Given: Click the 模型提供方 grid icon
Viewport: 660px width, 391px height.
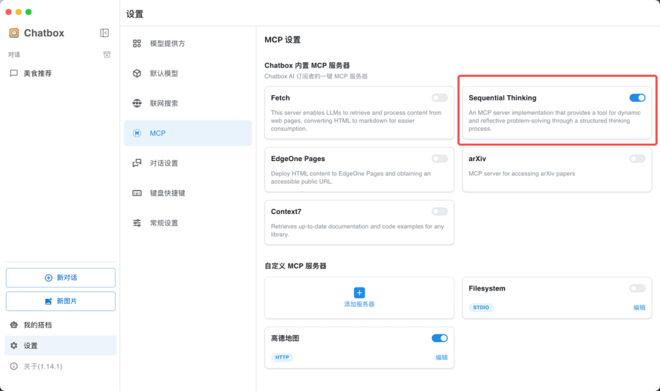Looking at the screenshot, I should coord(137,43).
